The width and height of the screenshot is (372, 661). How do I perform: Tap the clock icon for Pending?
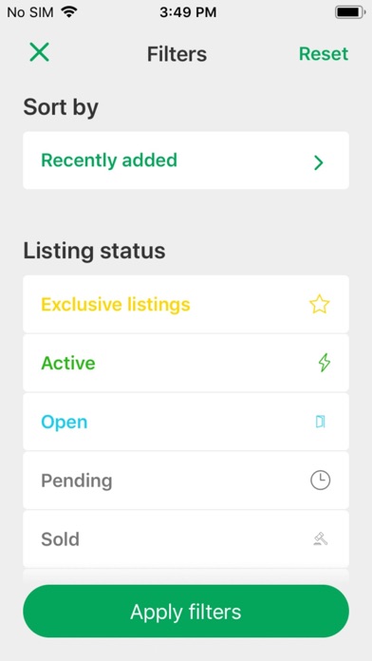tap(320, 481)
